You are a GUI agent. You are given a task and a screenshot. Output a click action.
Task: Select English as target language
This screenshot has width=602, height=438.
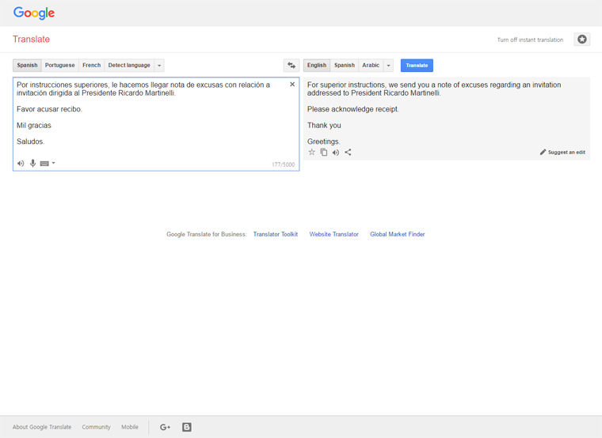pyautogui.click(x=317, y=65)
